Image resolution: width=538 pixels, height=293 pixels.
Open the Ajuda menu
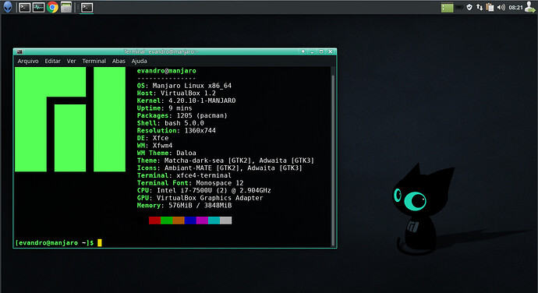pos(139,61)
